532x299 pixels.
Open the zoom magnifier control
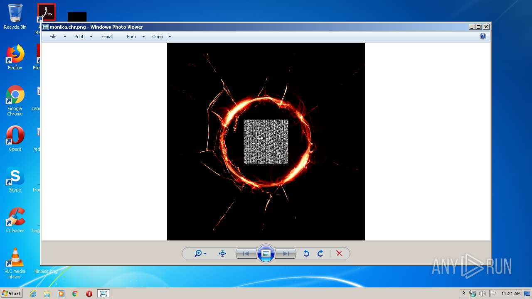pos(200,253)
